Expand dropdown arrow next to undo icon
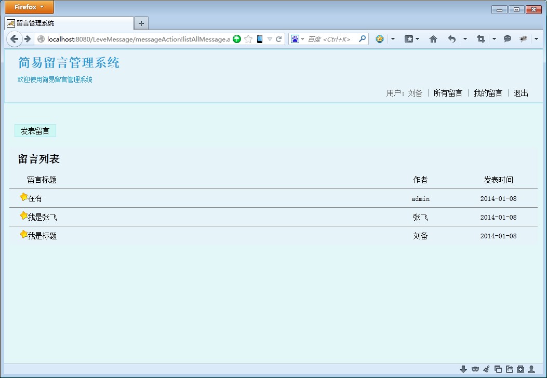 pyautogui.click(x=465, y=39)
